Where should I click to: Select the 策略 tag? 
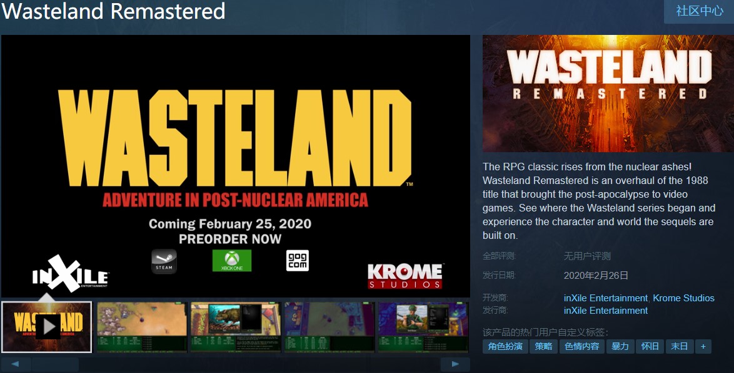(x=543, y=346)
